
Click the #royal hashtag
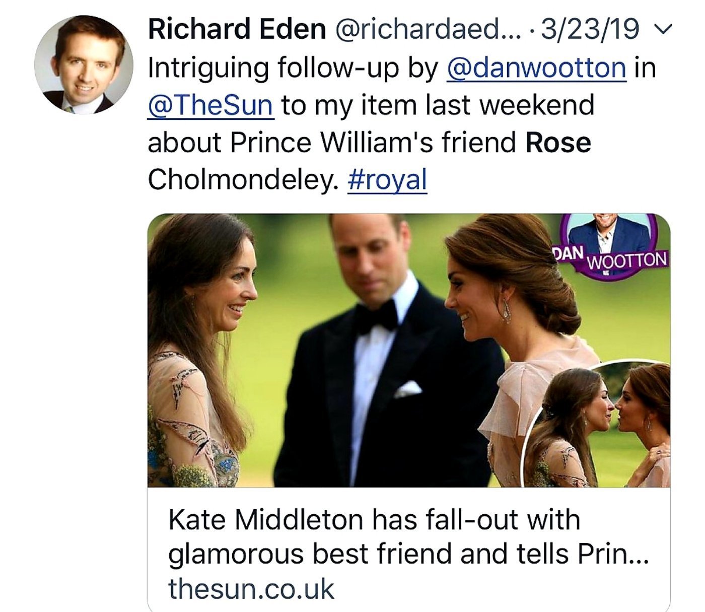coord(387,180)
